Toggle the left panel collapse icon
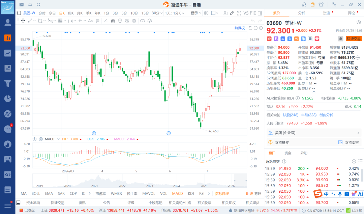The image size is (364, 214). pos(19,13)
